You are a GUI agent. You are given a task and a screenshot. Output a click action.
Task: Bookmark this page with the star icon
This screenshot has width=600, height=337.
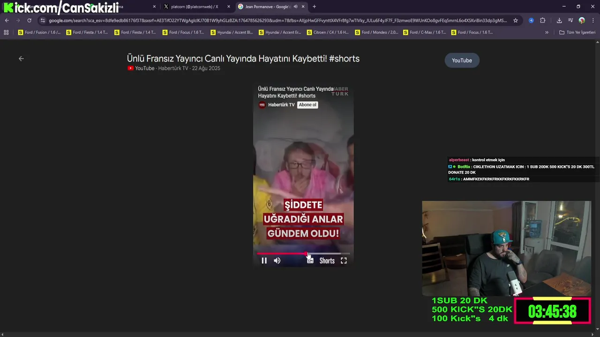[516, 21]
